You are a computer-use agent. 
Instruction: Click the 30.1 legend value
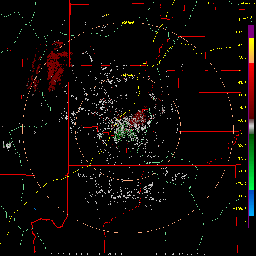coord(242,95)
